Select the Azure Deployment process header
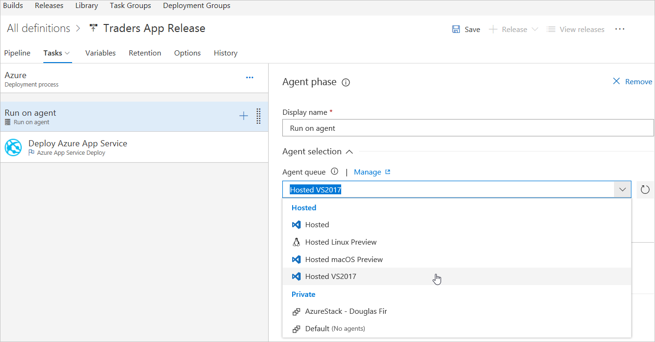The image size is (655, 342). tap(134, 79)
